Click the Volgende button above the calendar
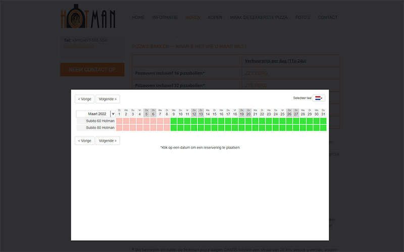The image size is (404, 252). click(108, 99)
